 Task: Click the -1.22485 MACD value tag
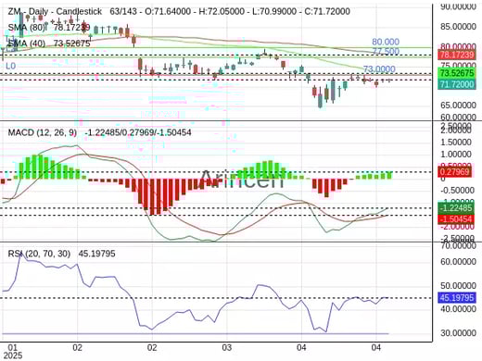455,208
